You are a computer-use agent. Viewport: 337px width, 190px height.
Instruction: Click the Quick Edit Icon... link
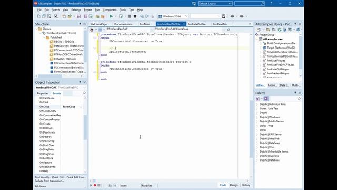76,177
